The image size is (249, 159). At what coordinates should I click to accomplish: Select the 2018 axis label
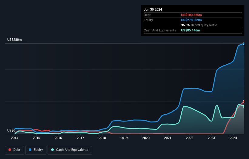point(102,138)
